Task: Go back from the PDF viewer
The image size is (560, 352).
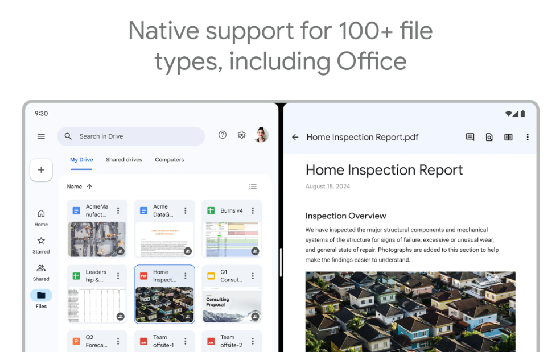Action: (x=295, y=137)
